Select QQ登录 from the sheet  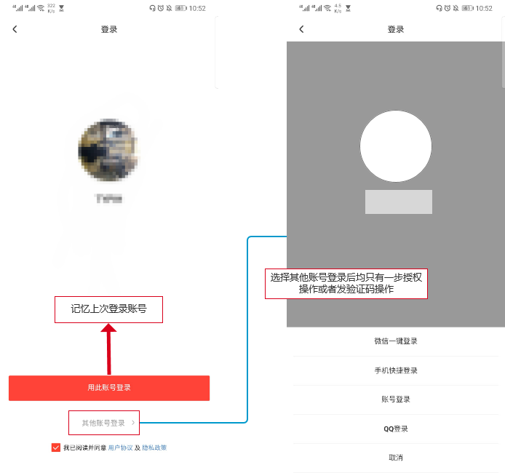pyautogui.click(x=396, y=429)
